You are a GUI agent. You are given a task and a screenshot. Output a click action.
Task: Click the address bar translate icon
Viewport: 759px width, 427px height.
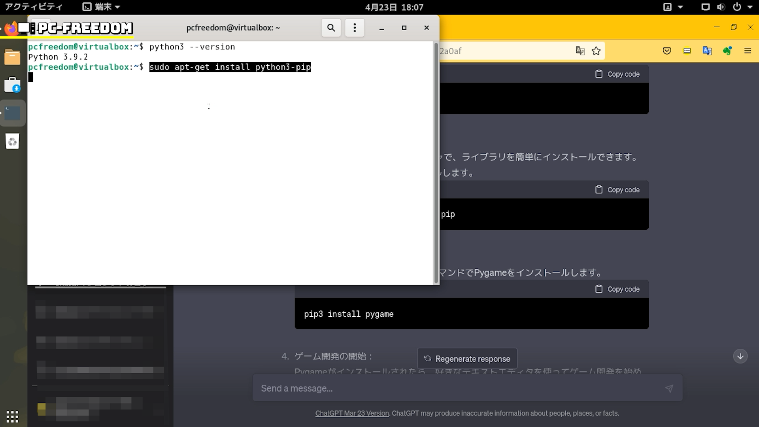point(580,51)
